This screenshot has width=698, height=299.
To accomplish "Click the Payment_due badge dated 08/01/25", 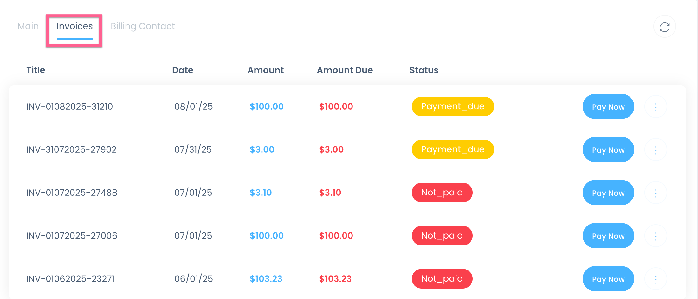I will point(452,106).
